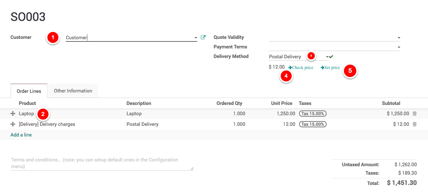428x193 pixels.
Task: Open the Customer external link icon
Action: tap(203, 37)
